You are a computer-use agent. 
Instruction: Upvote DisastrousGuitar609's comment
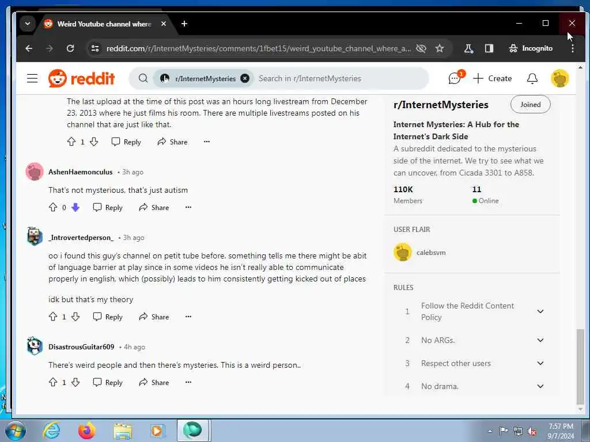pos(53,382)
